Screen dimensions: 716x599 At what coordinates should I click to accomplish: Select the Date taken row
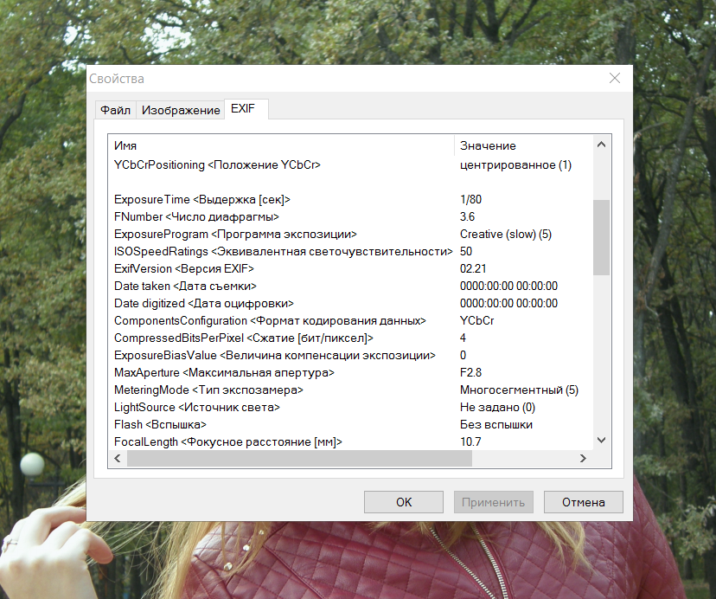pyautogui.click(x=351, y=286)
